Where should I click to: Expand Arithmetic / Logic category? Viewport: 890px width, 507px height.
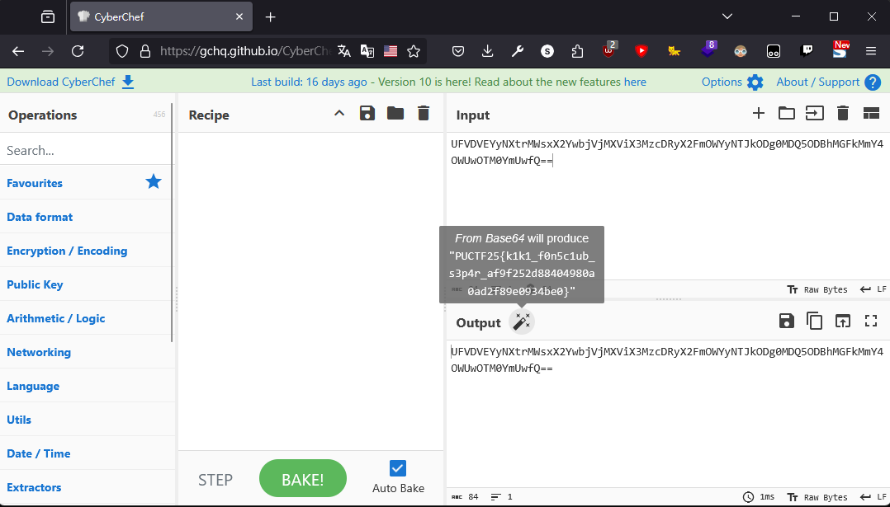point(86,317)
